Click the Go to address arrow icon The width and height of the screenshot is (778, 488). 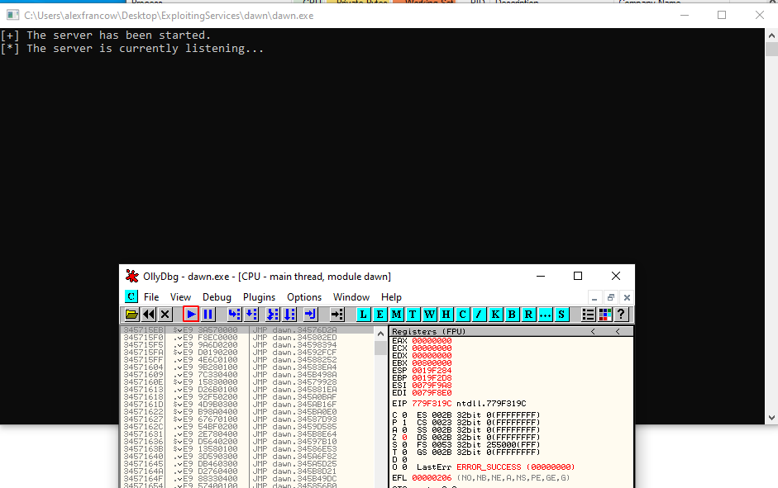click(336, 314)
